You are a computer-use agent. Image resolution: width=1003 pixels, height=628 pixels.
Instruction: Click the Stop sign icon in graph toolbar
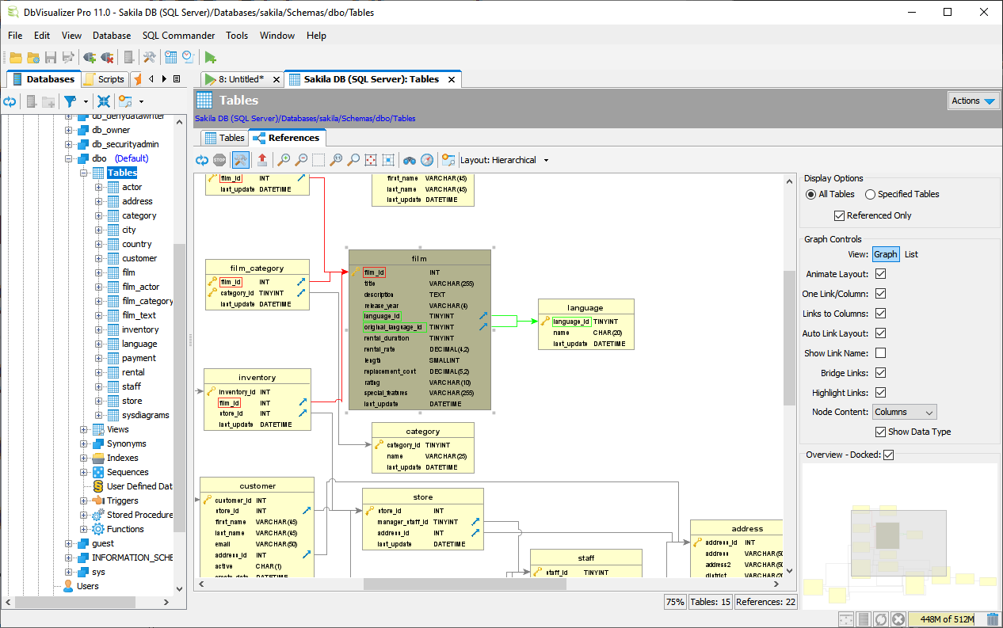[x=219, y=160]
